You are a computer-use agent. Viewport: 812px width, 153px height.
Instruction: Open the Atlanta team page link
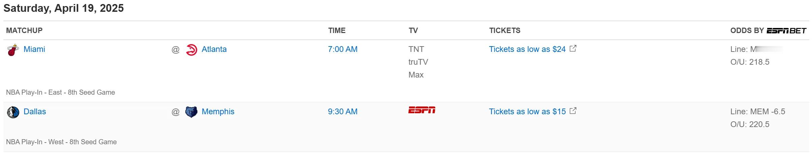(x=214, y=49)
